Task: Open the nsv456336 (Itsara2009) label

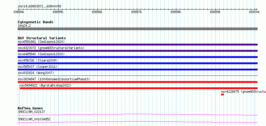Action: point(38,60)
